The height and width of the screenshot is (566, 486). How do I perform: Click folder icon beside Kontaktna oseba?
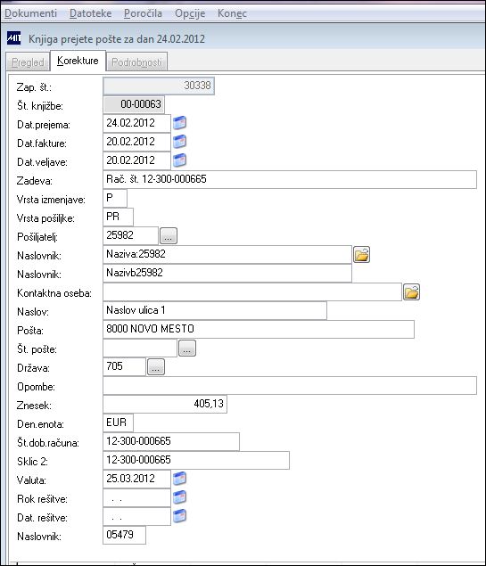tap(411, 292)
